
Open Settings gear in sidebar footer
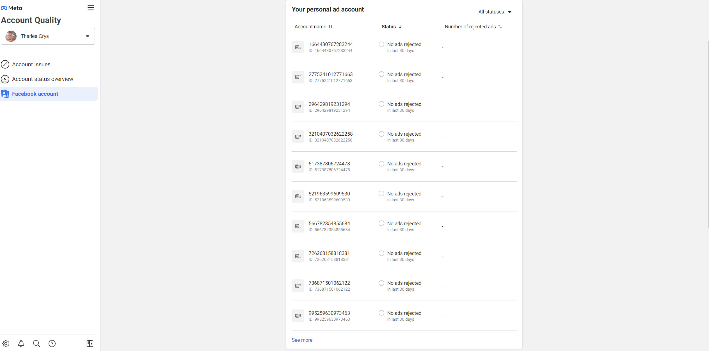coord(6,343)
